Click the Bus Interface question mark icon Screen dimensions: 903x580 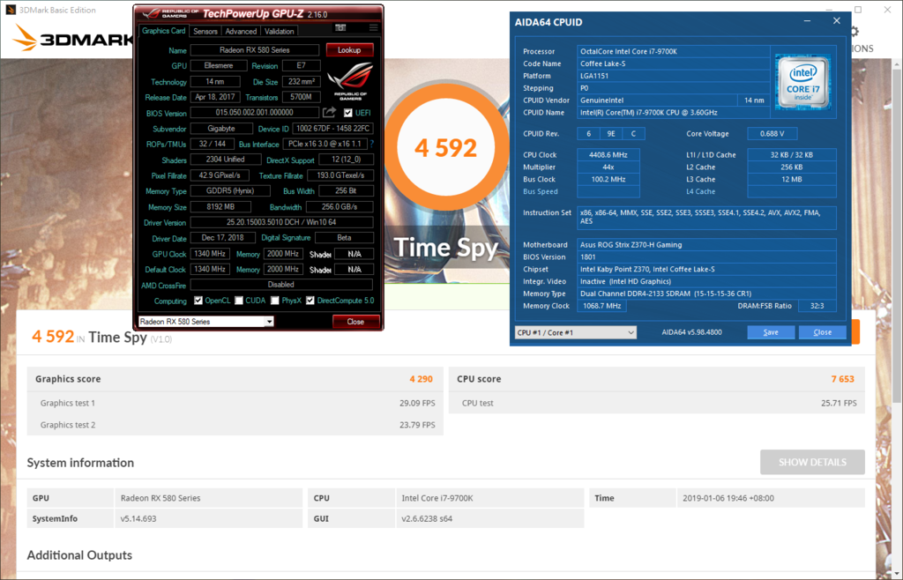(x=372, y=144)
